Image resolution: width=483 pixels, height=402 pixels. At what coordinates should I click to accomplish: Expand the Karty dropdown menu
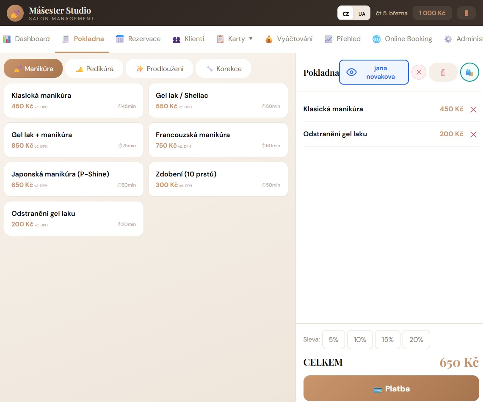(235, 39)
